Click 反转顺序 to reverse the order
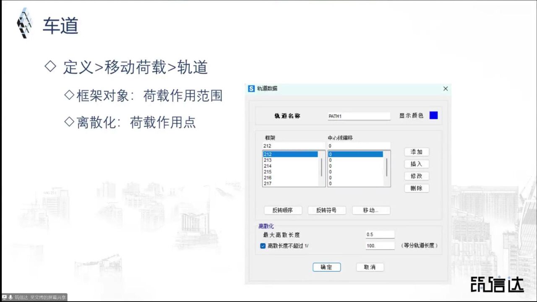The height and width of the screenshot is (302, 537). click(282, 210)
